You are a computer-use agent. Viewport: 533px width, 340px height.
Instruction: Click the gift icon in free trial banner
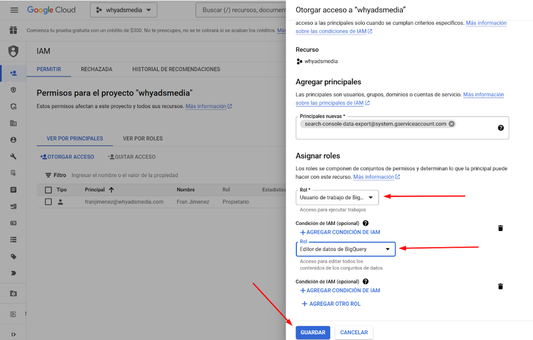[13, 31]
